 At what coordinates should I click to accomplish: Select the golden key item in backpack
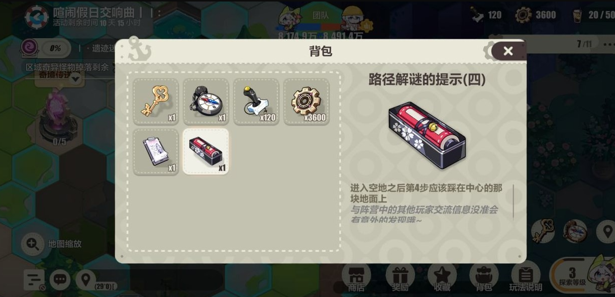pyautogui.click(x=156, y=102)
